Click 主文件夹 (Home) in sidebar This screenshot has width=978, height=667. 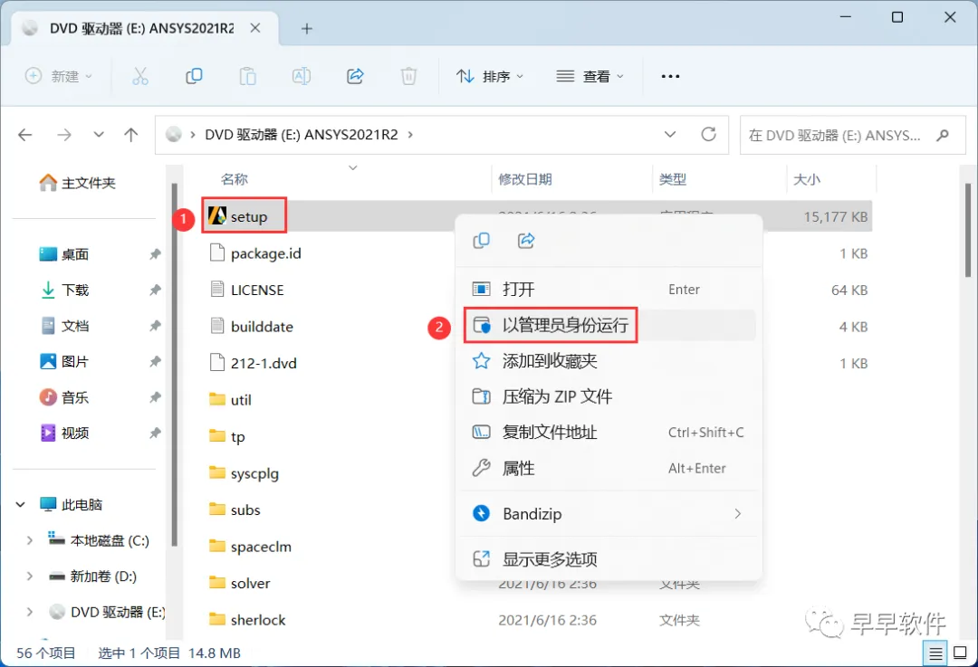point(77,183)
